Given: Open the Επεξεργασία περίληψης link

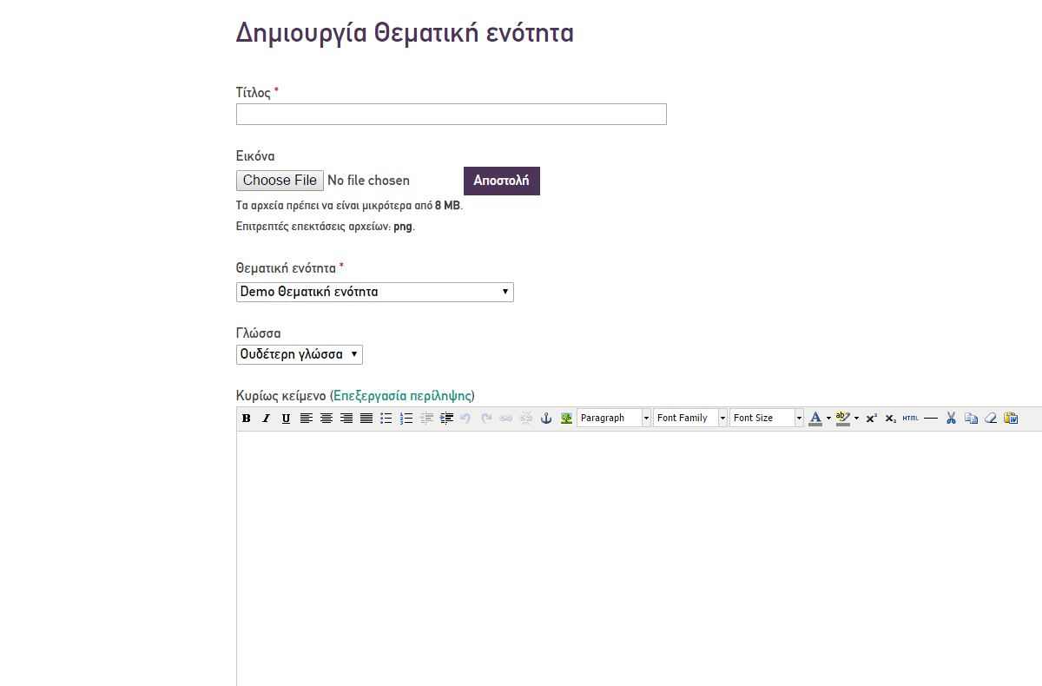Looking at the screenshot, I should (403, 395).
